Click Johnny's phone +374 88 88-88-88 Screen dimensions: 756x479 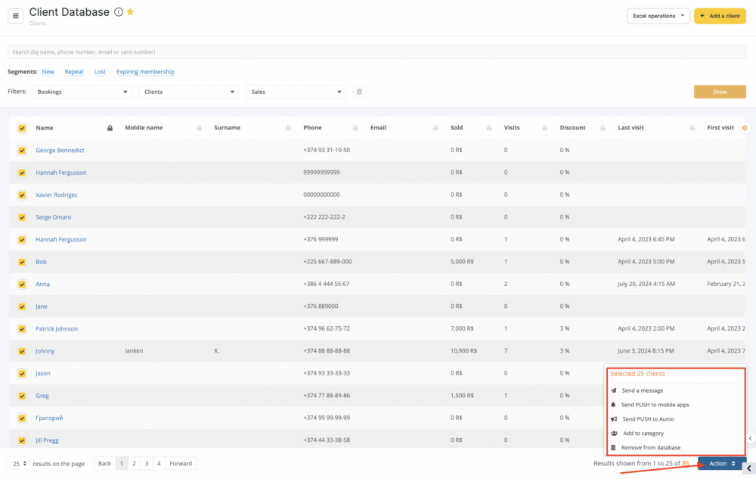[x=327, y=350]
